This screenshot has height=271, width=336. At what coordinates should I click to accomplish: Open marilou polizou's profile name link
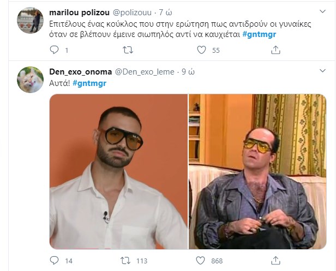[x=79, y=12]
